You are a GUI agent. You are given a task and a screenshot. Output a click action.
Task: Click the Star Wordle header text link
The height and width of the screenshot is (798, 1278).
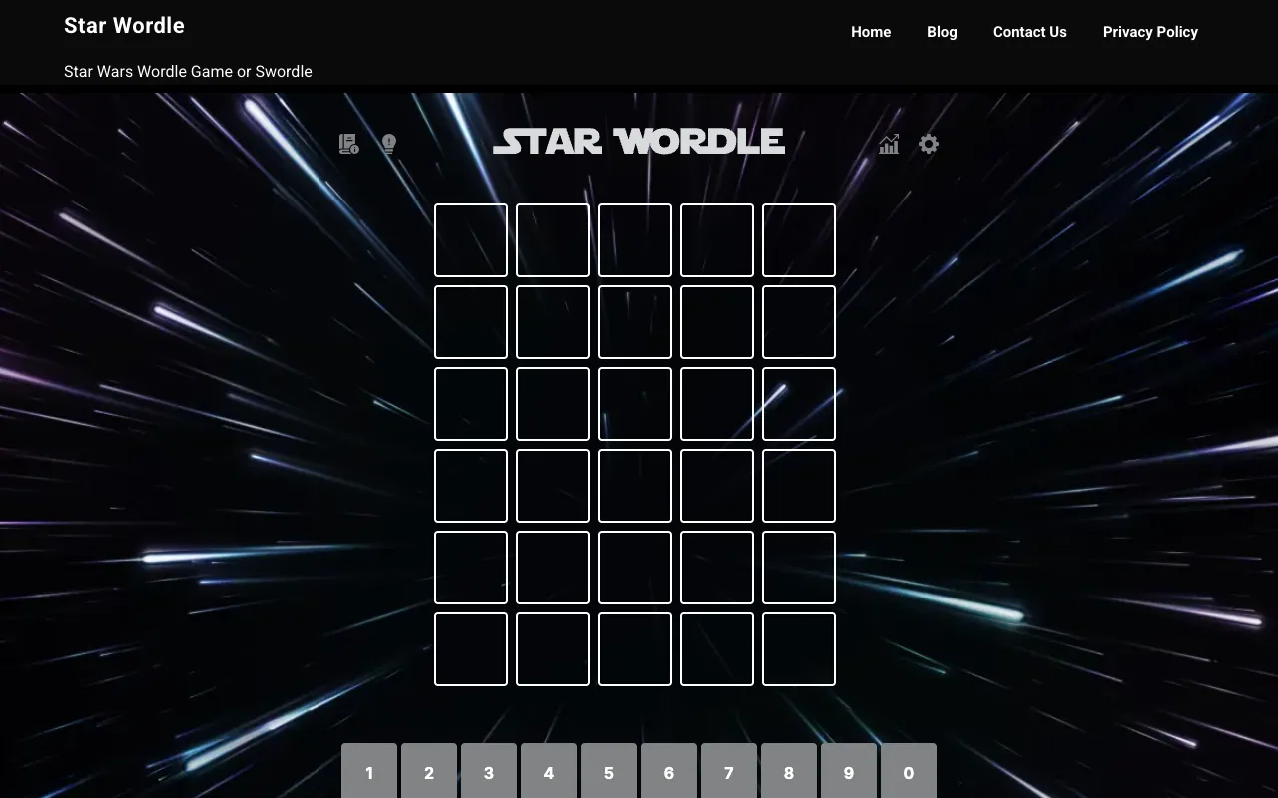tap(124, 25)
